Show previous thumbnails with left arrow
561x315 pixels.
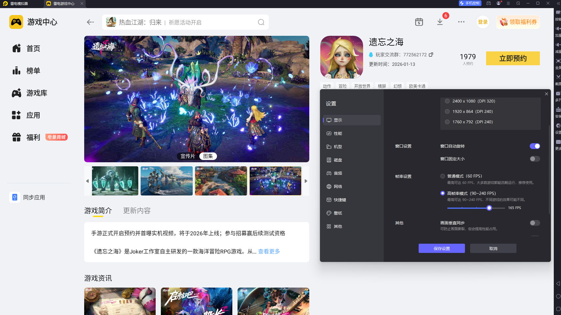point(87,181)
